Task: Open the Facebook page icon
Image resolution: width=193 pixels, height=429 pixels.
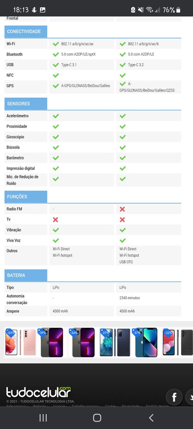Action: coord(174,397)
